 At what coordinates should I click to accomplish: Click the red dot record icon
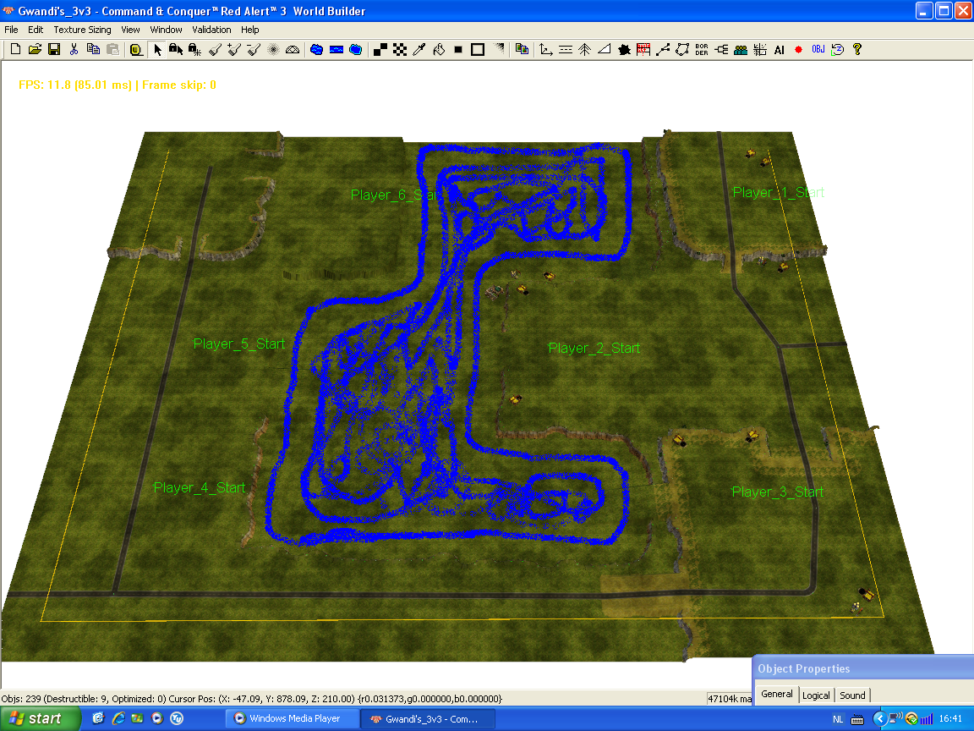point(799,50)
